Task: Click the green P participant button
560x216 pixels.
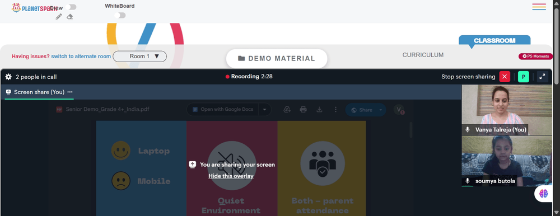Action: [524, 77]
